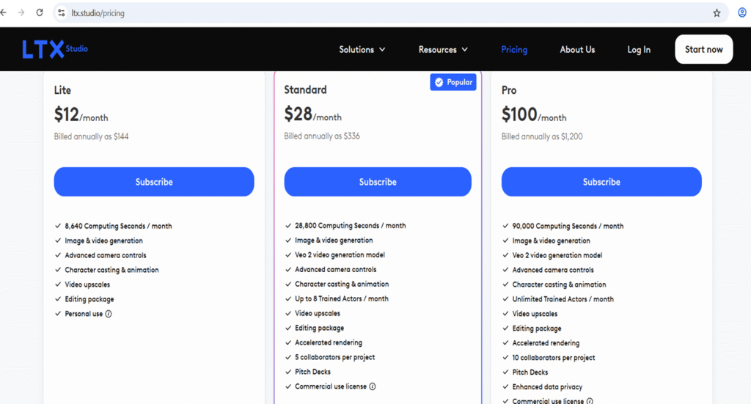Subscribe to the Standard plan

(378, 182)
